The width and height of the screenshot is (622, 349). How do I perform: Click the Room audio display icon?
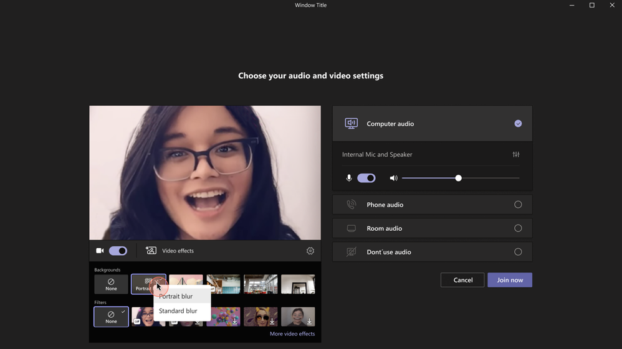(352, 228)
